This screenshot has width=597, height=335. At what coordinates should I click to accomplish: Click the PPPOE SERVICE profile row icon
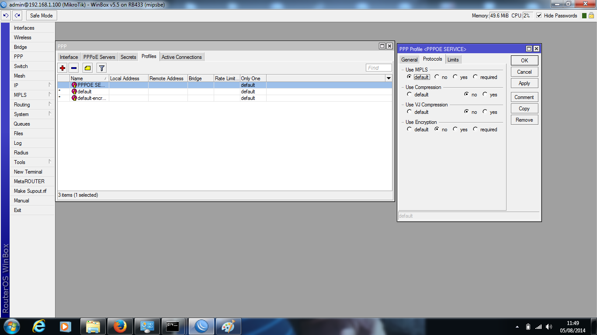[74, 85]
